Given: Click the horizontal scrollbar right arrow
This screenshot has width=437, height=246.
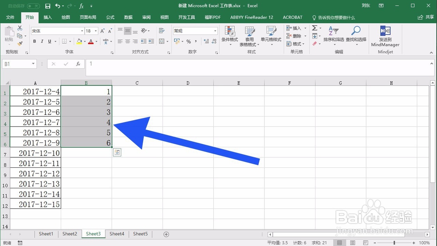Looking at the screenshot, I should click(427, 234).
